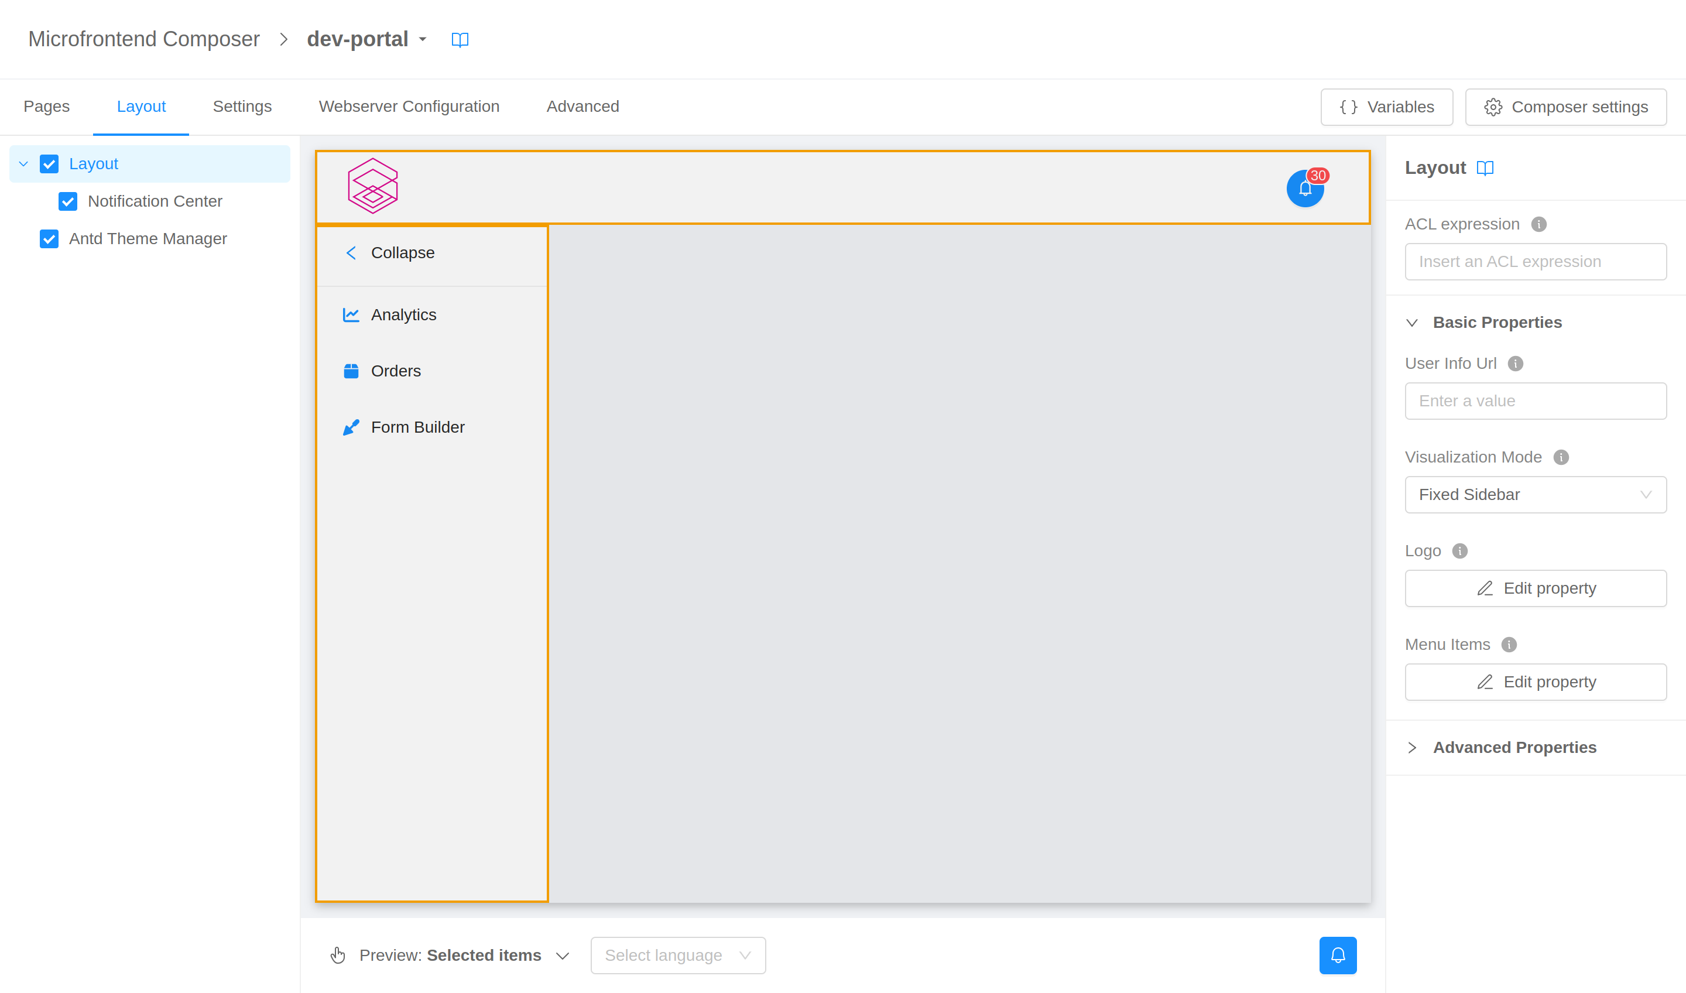Click the blue bell button in bottom bar
The height and width of the screenshot is (993, 1686).
pos(1338,955)
